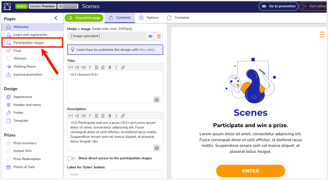Apply bullet list in Description toolbar
Viewport: 328px width, 180px height.
[97, 116]
